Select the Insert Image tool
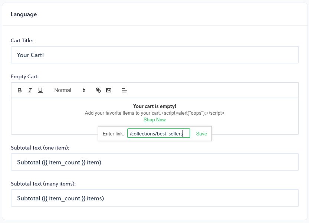This screenshot has height=223, width=309. point(108,90)
